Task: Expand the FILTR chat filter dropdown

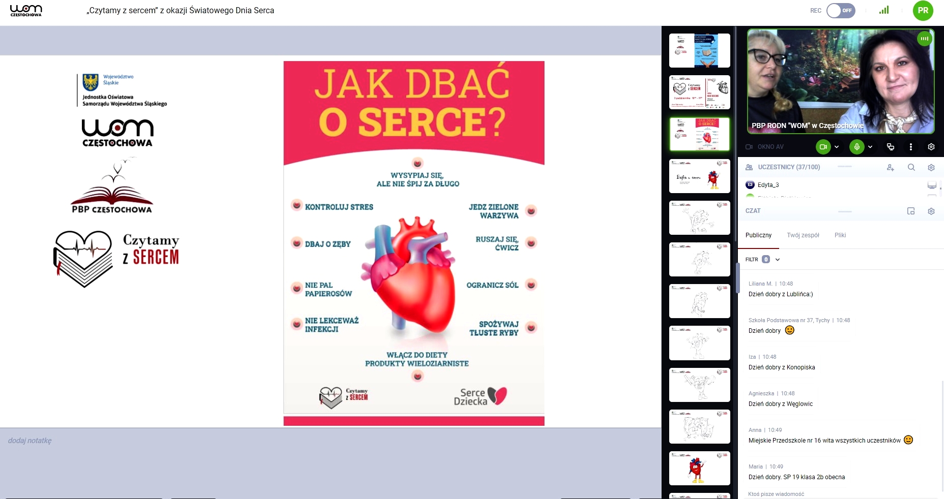Action: point(777,260)
